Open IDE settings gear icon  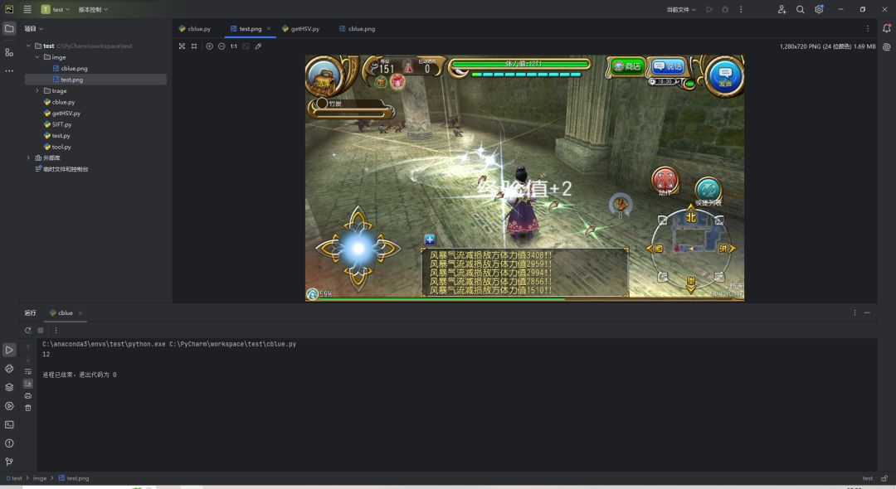819,9
